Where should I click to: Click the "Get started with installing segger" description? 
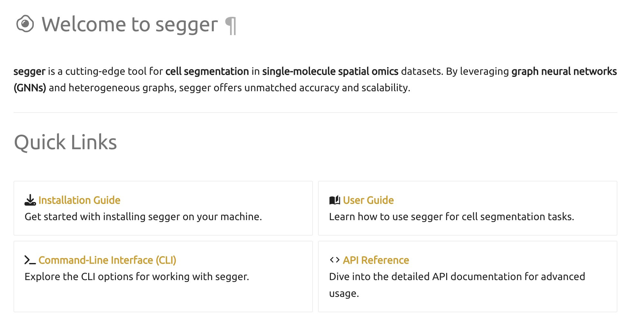pyautogui.click(x=143, y=217)
